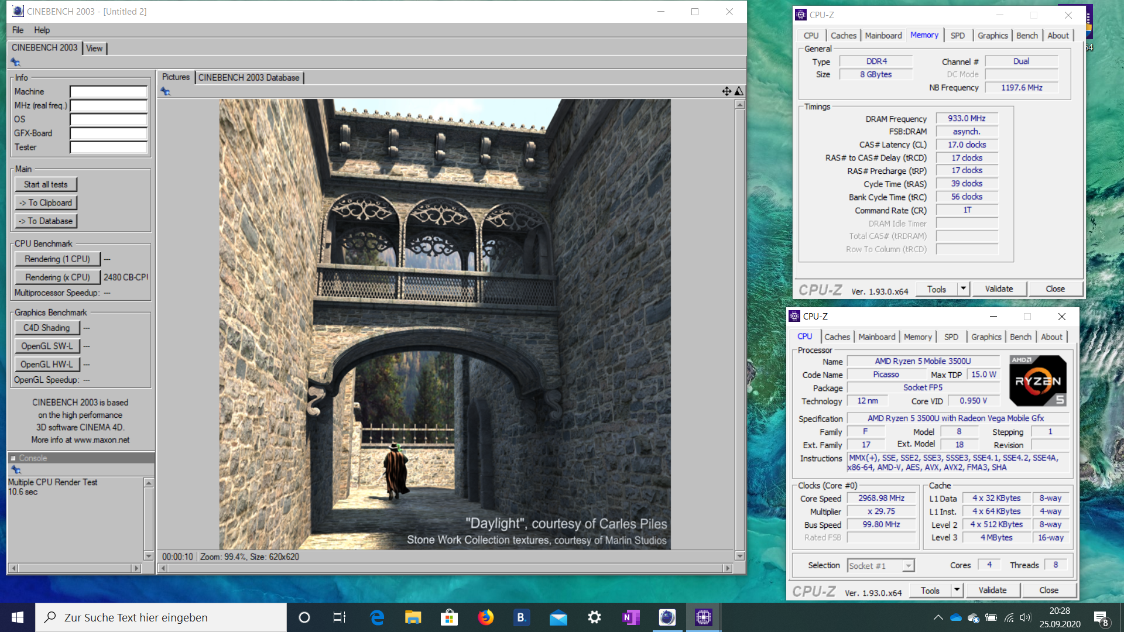The height and width of the screenshot is (632, 1124).
Task: Run Rendering (1 CPU) benchmark
Action: (57, 259)
